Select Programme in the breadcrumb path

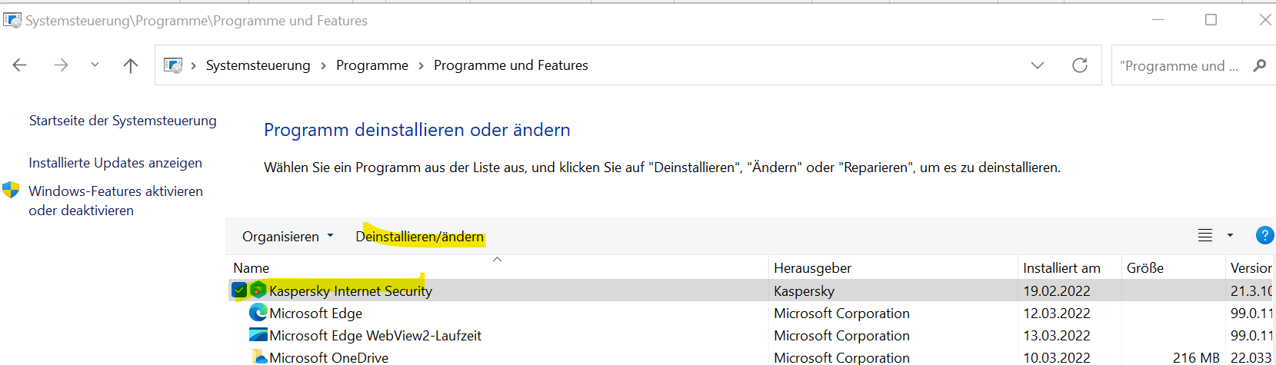pyautogui.click(x=372, y=65)
